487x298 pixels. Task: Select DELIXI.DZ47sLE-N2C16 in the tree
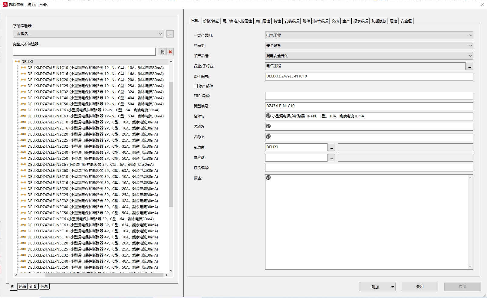pyautogui.click(x=93, y=128)
